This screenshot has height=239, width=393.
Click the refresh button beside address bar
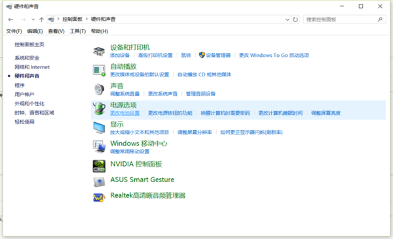pos(295,19)
